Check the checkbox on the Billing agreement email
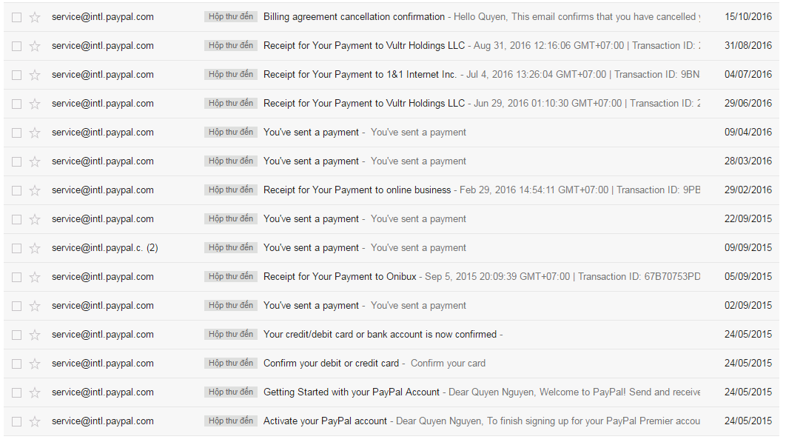This screenshot has height=445, width=786. click(16, 16)
